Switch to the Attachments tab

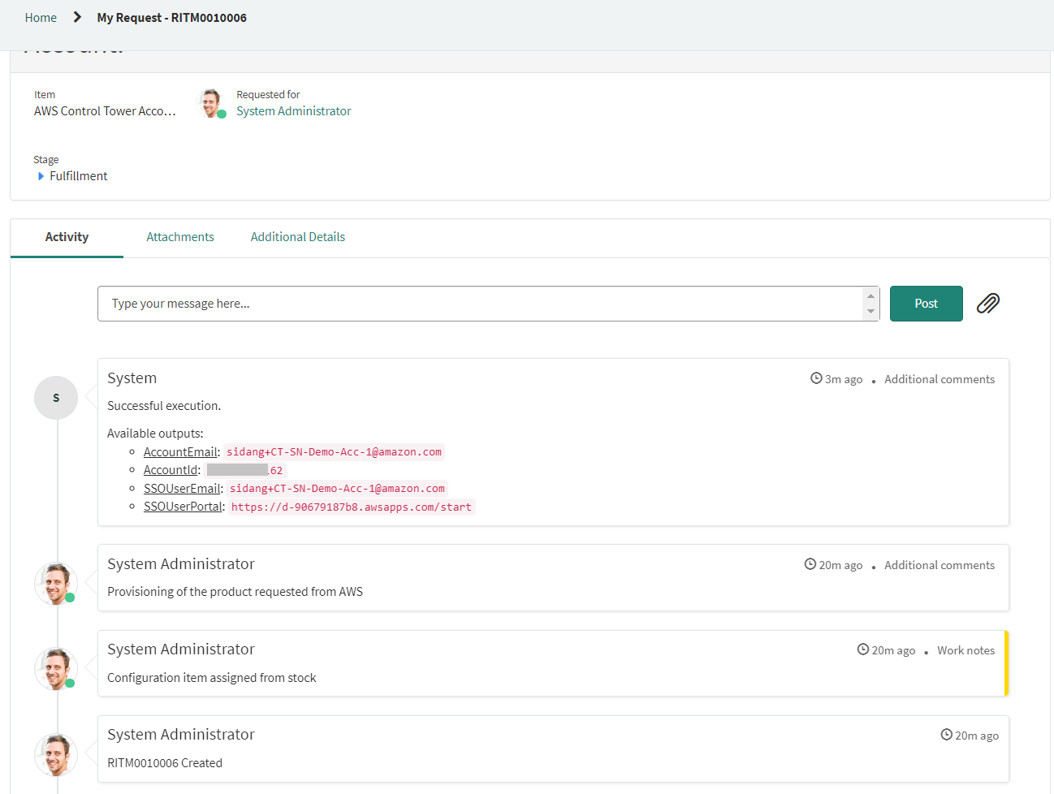click(180, 236)
